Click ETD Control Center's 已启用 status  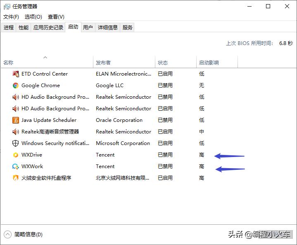point(165,74)
